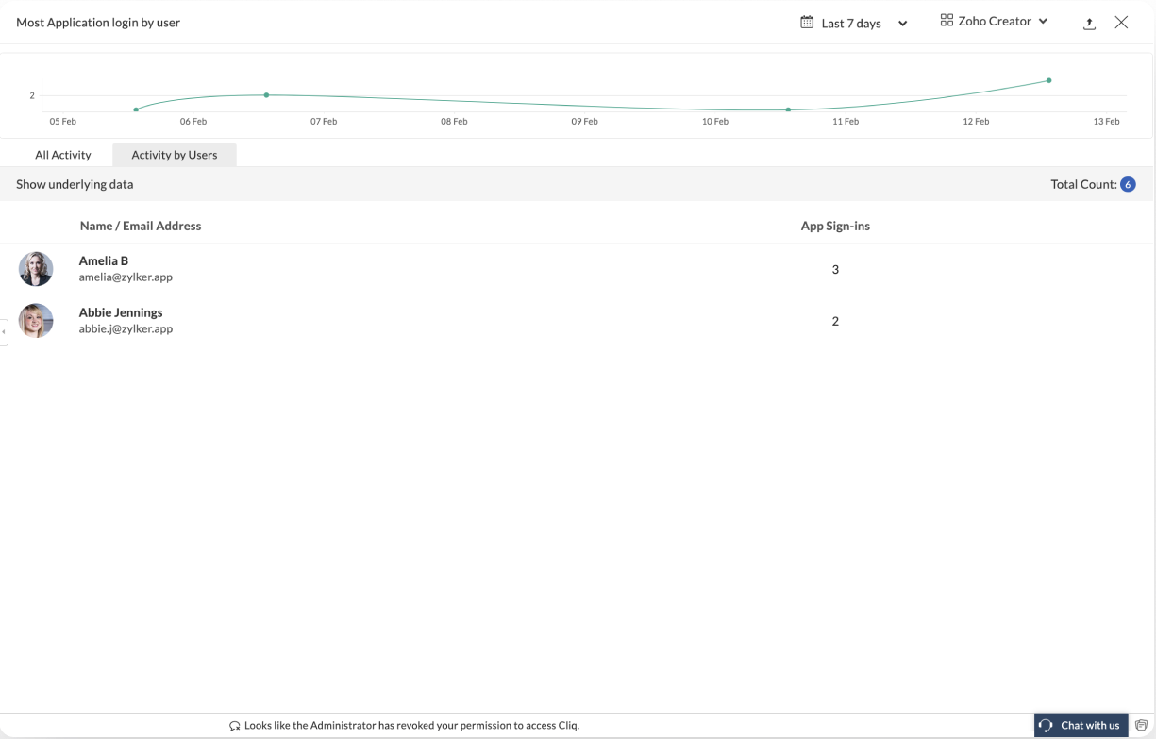Click the revoked Cliq permission notice icon
The width and height of the screenshot is (1156, 739).
[233, 725]
